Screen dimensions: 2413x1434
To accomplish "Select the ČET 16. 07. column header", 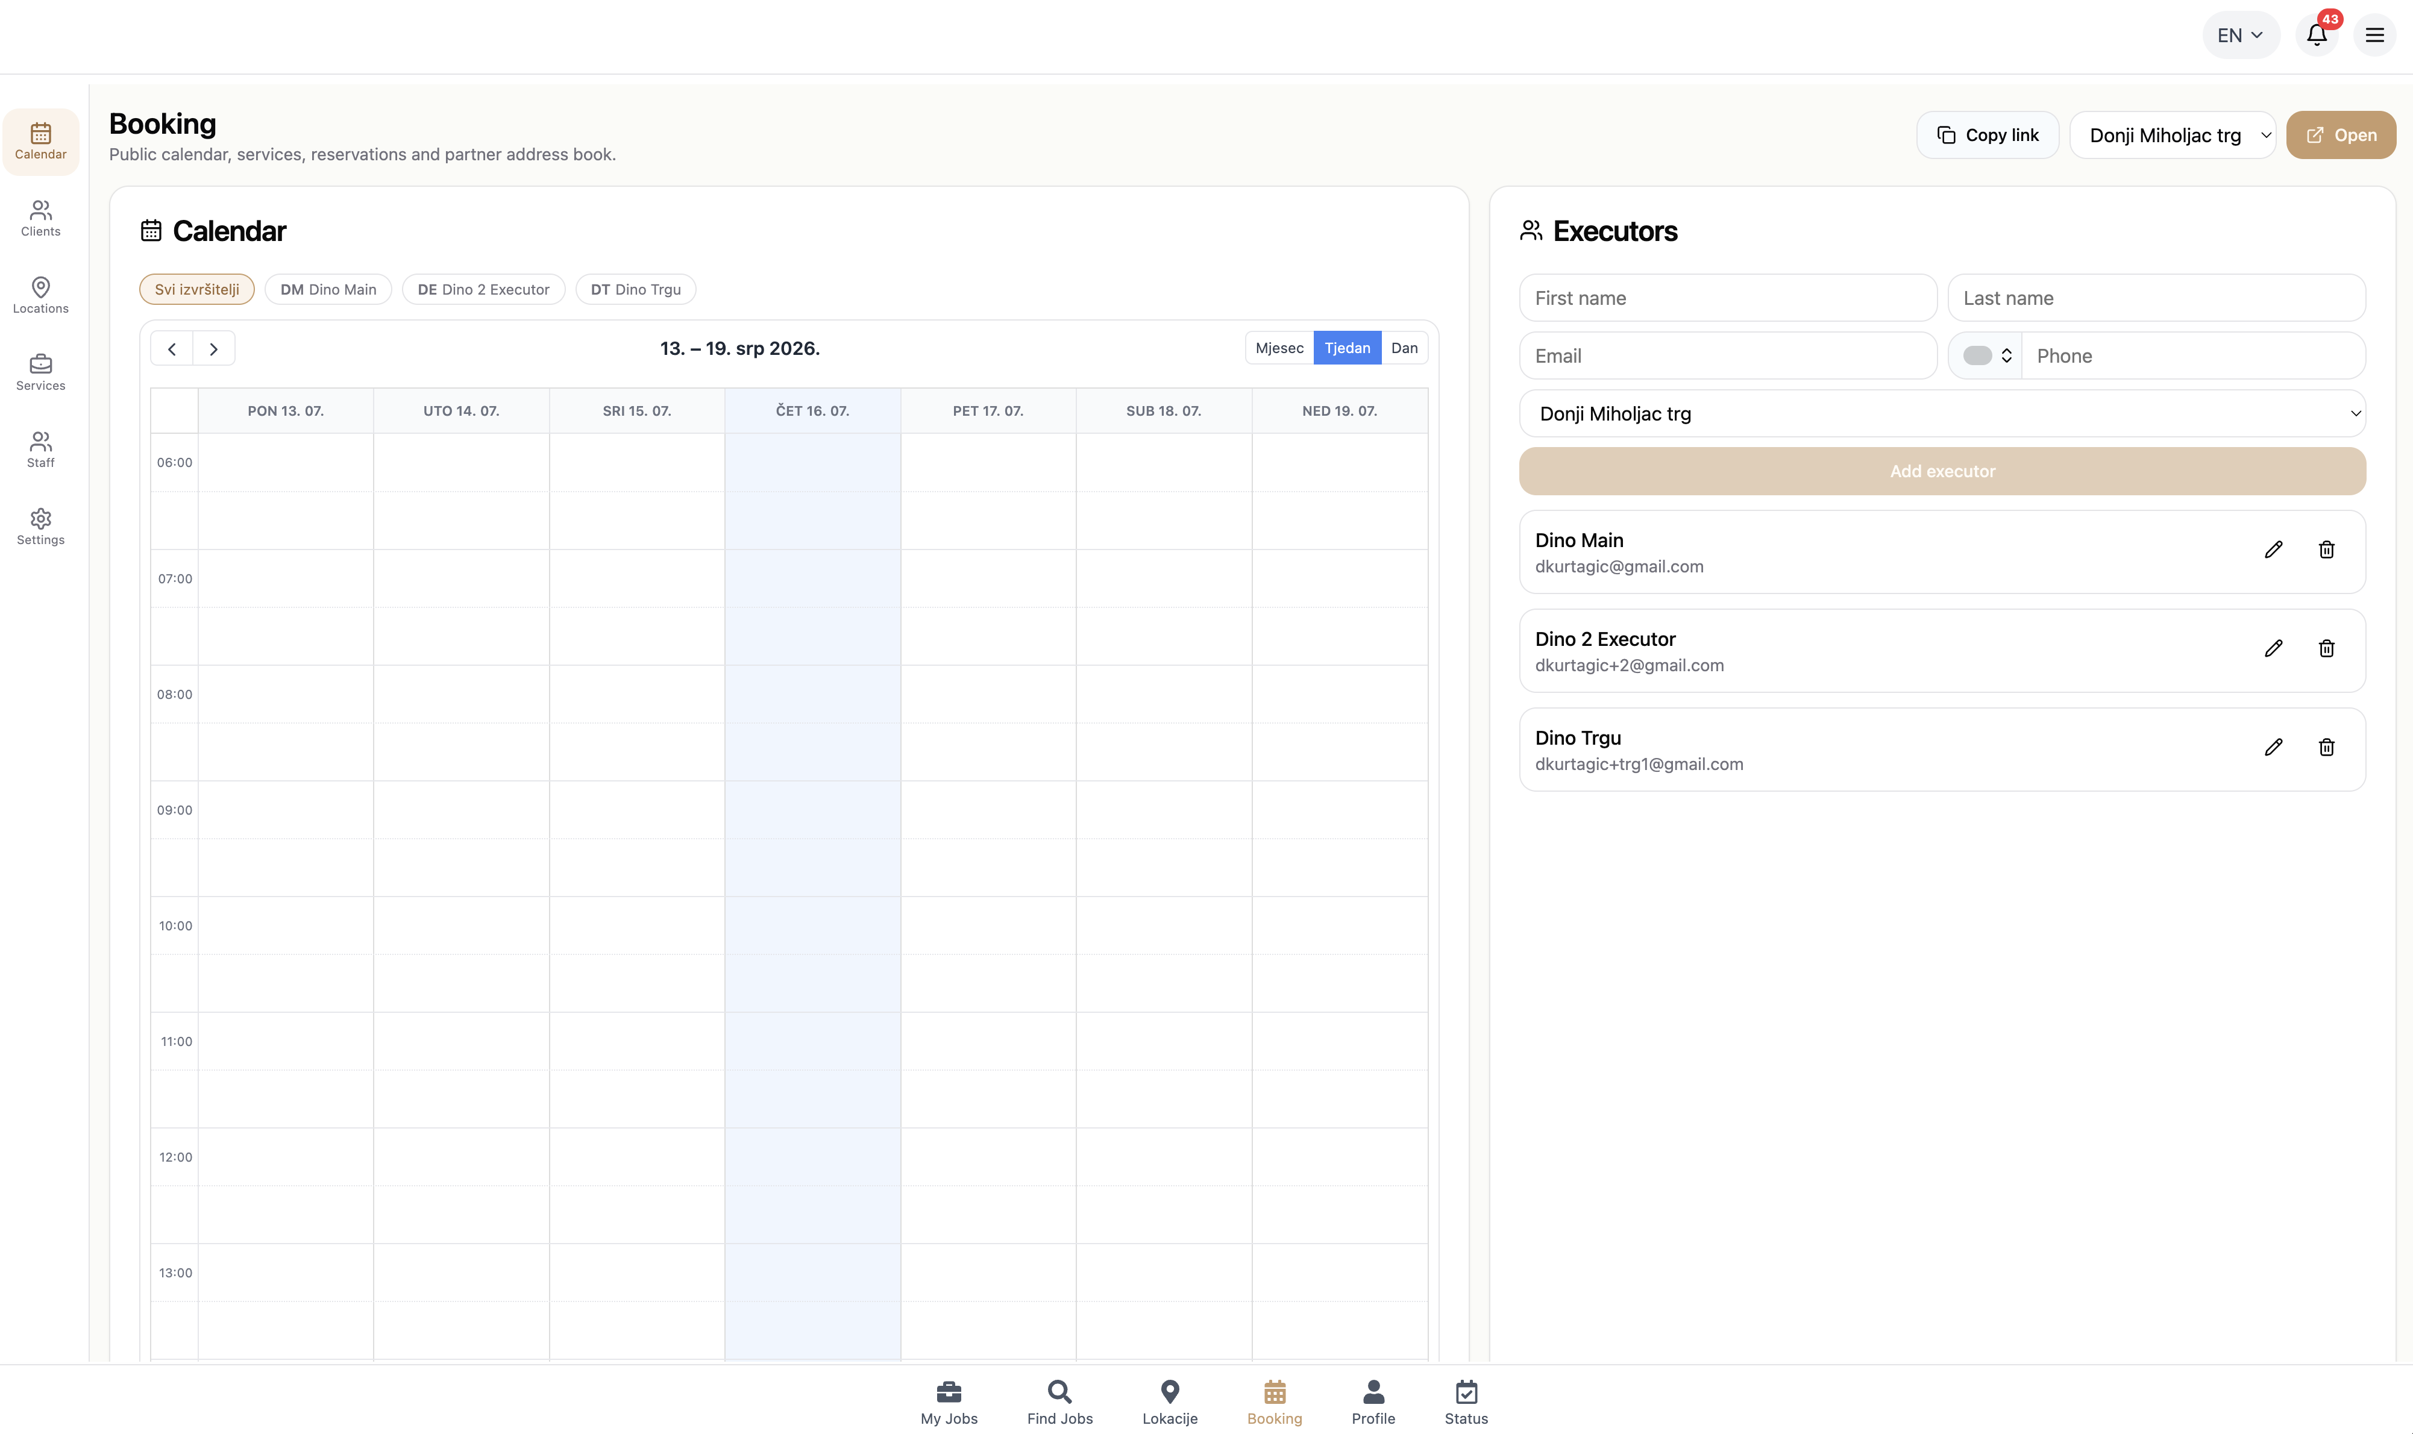I will [x=813, y=412].
